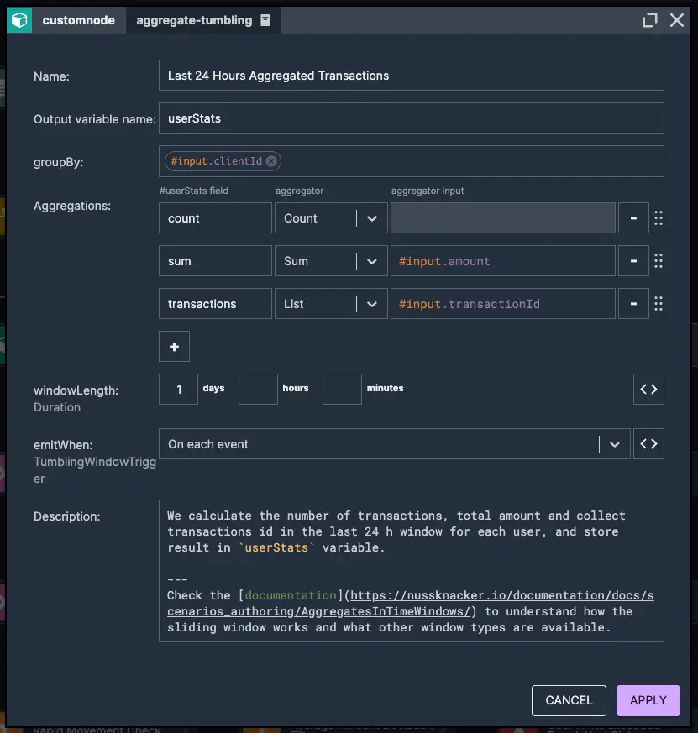Edit the 'count' field name
Screen dimensions: 698x733
tap(215, 217)
